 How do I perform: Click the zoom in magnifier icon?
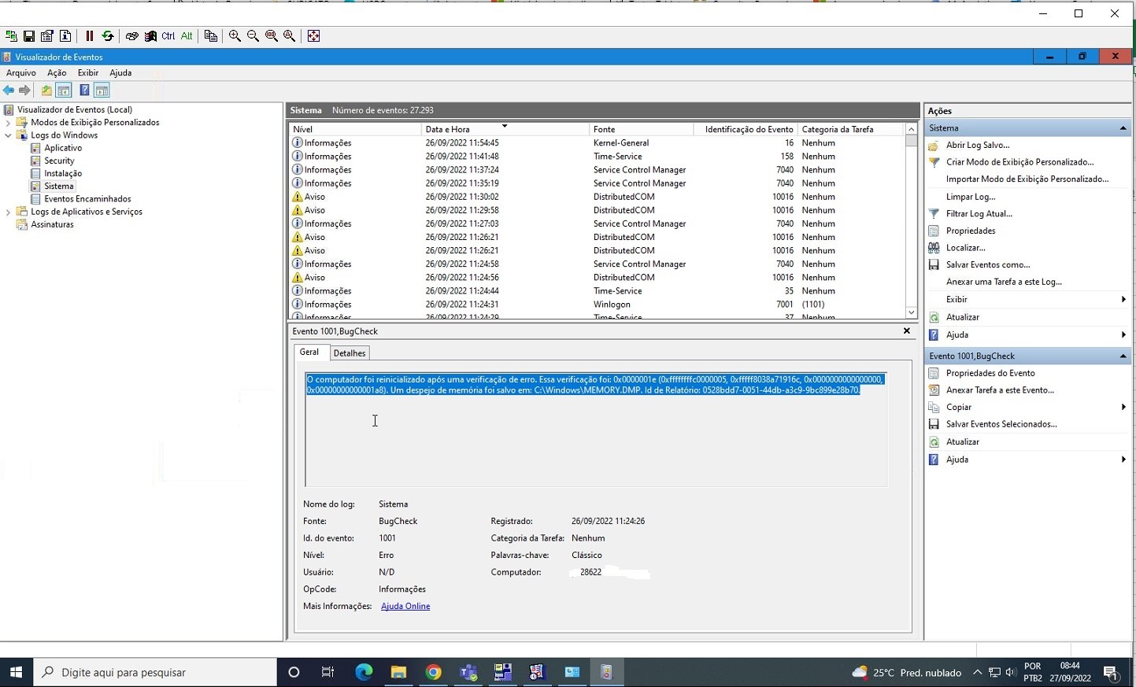pyautogui.click(x=235, y=35)
